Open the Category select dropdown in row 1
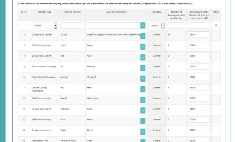The height and width of the screenshot is (142, 235). 156,26
